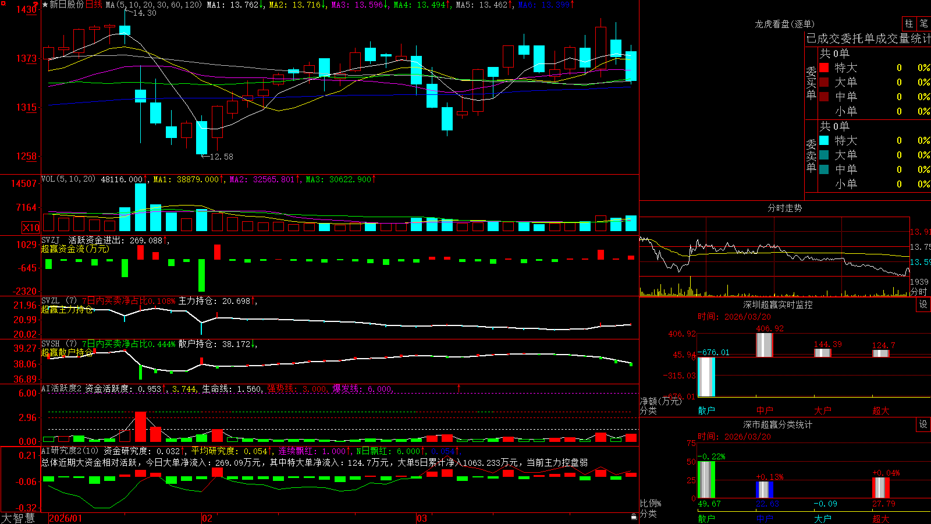Click the SVZJ indicator name

[51, 240]
